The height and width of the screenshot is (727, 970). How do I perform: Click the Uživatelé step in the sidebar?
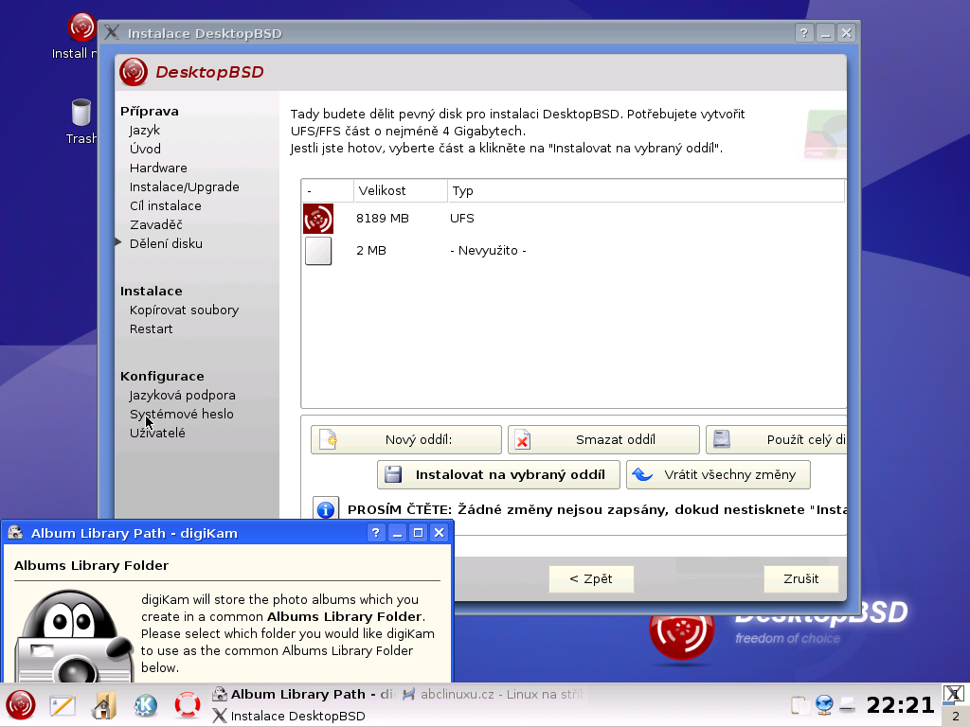click(x=157, y=433)
